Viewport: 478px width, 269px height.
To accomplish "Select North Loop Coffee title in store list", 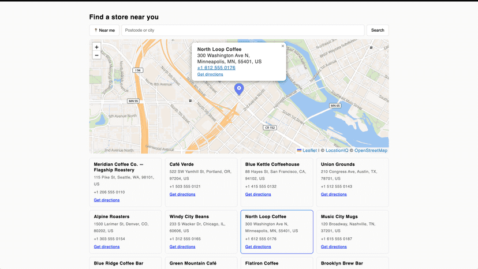I will click(266, 216).
